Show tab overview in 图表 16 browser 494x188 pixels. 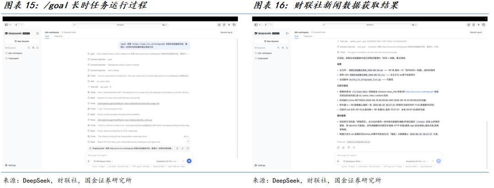483,25
